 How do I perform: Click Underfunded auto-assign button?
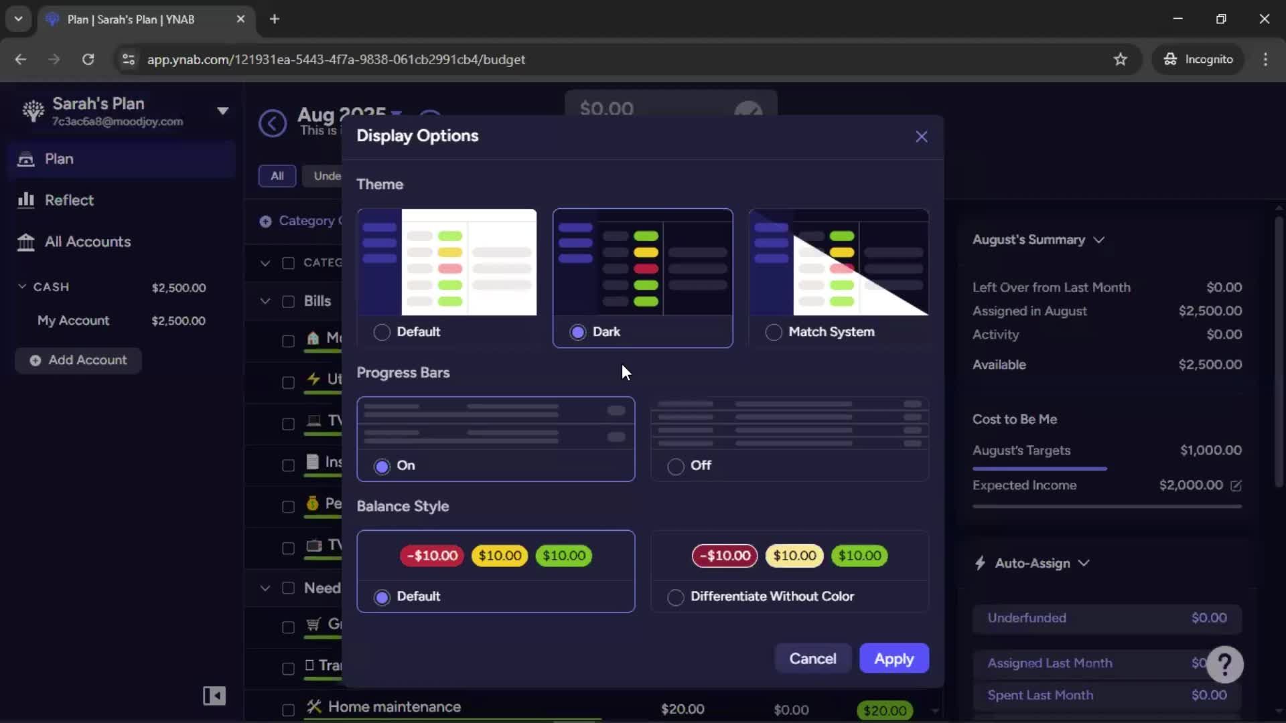click(1107, 618)
